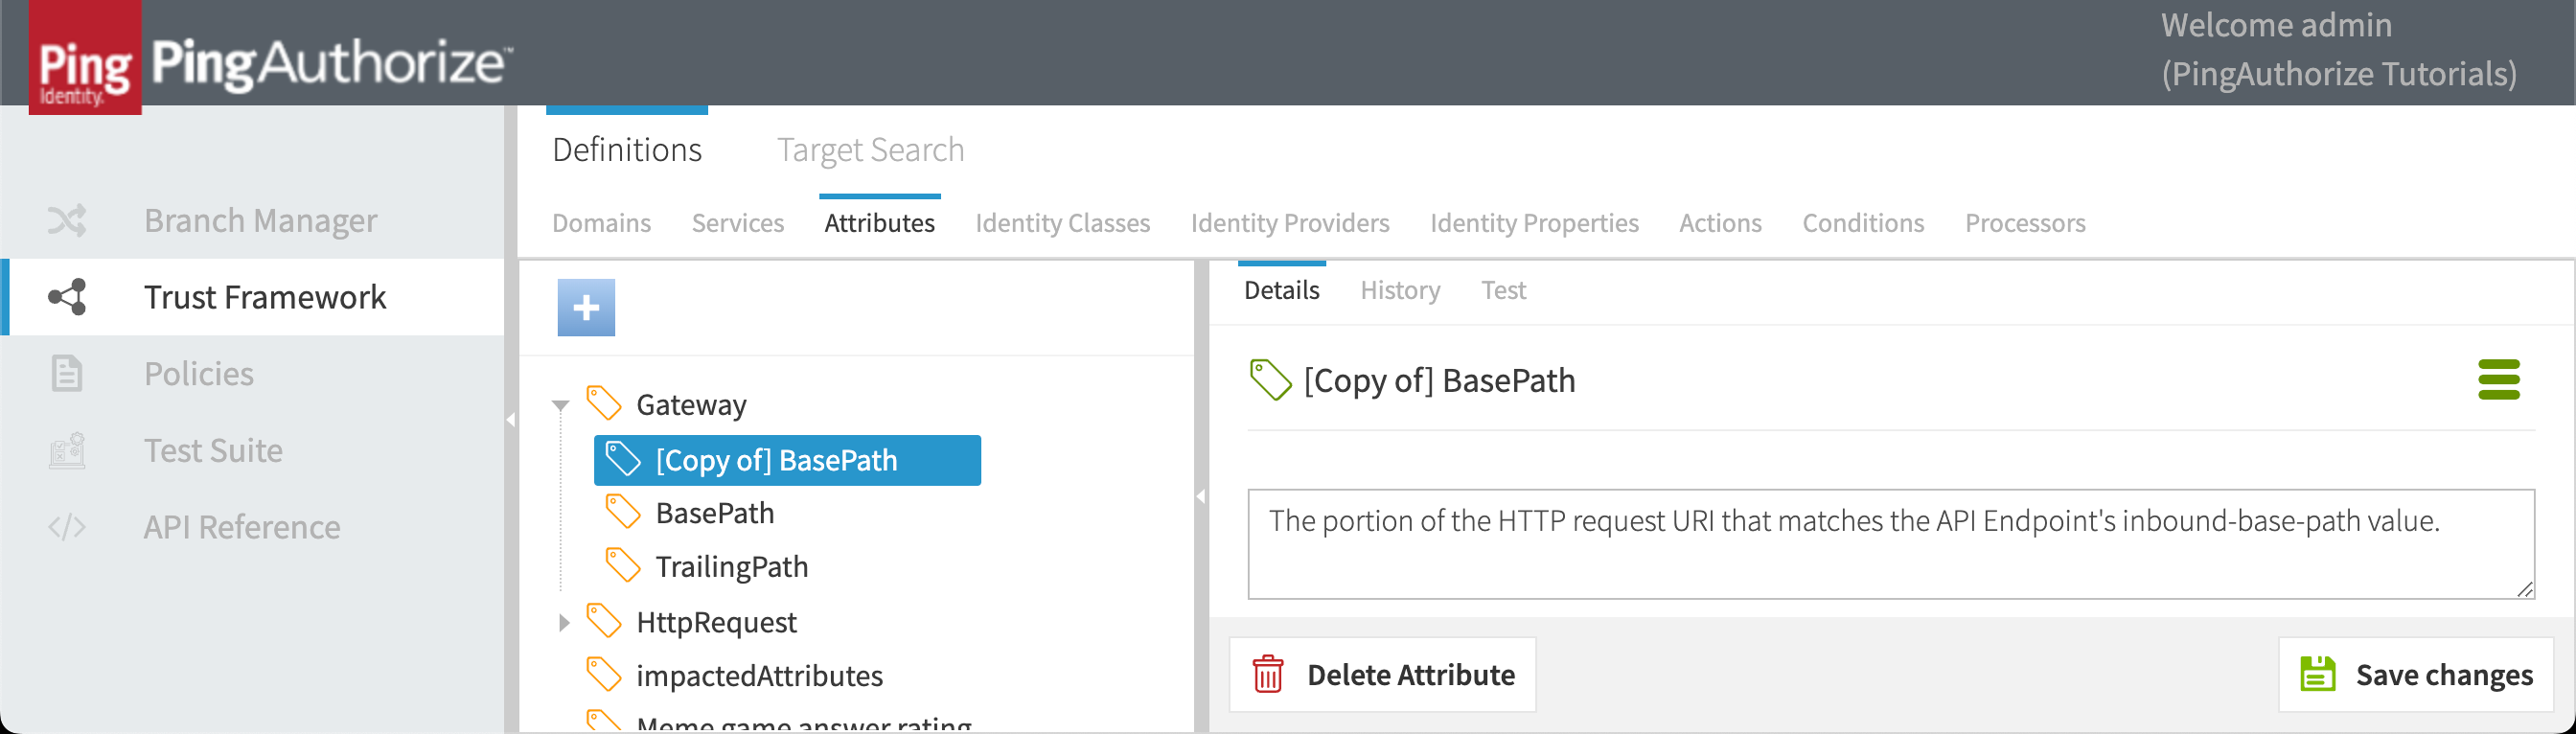Expand the HttpRequest tree node
The height and width of the screenshot is (734, 2576).
pyautogui.click(x=563, y=623)
